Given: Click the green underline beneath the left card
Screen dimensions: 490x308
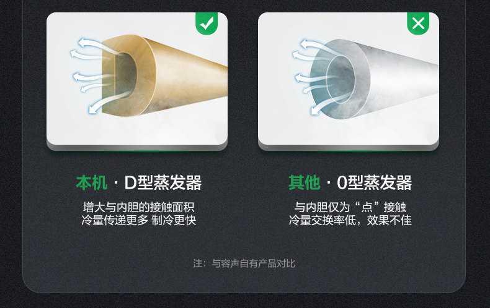Looking at the screenshot, I should coord(137,151).
